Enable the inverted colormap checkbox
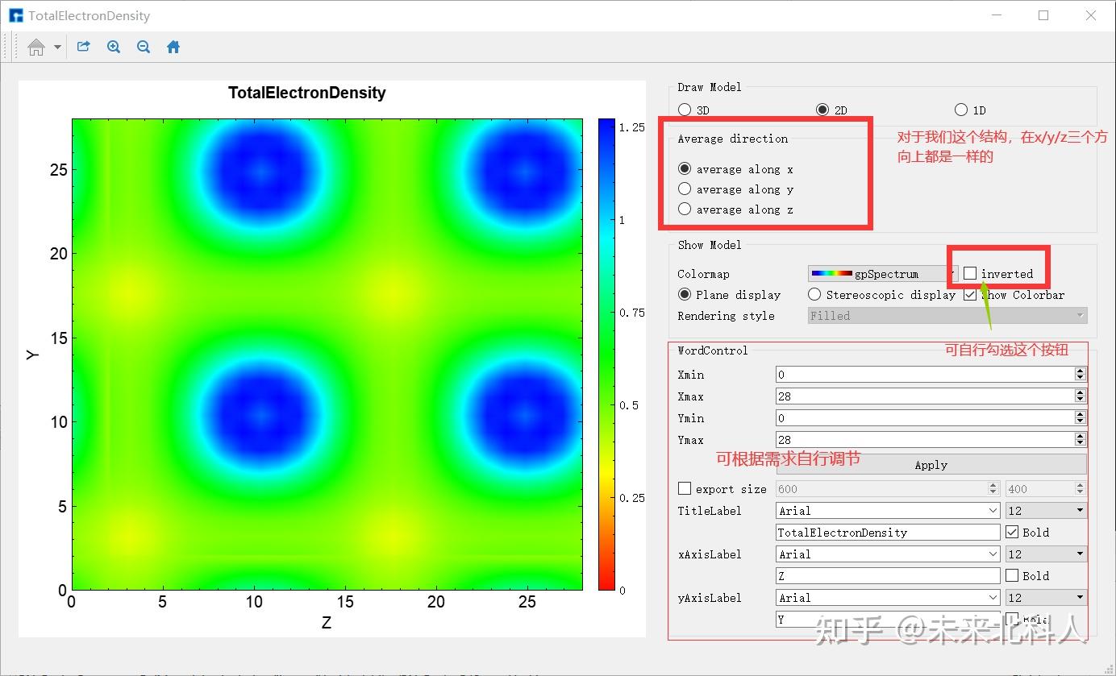Image resolution: width=1116 pixels, height=676 pixels. [970, 273]
